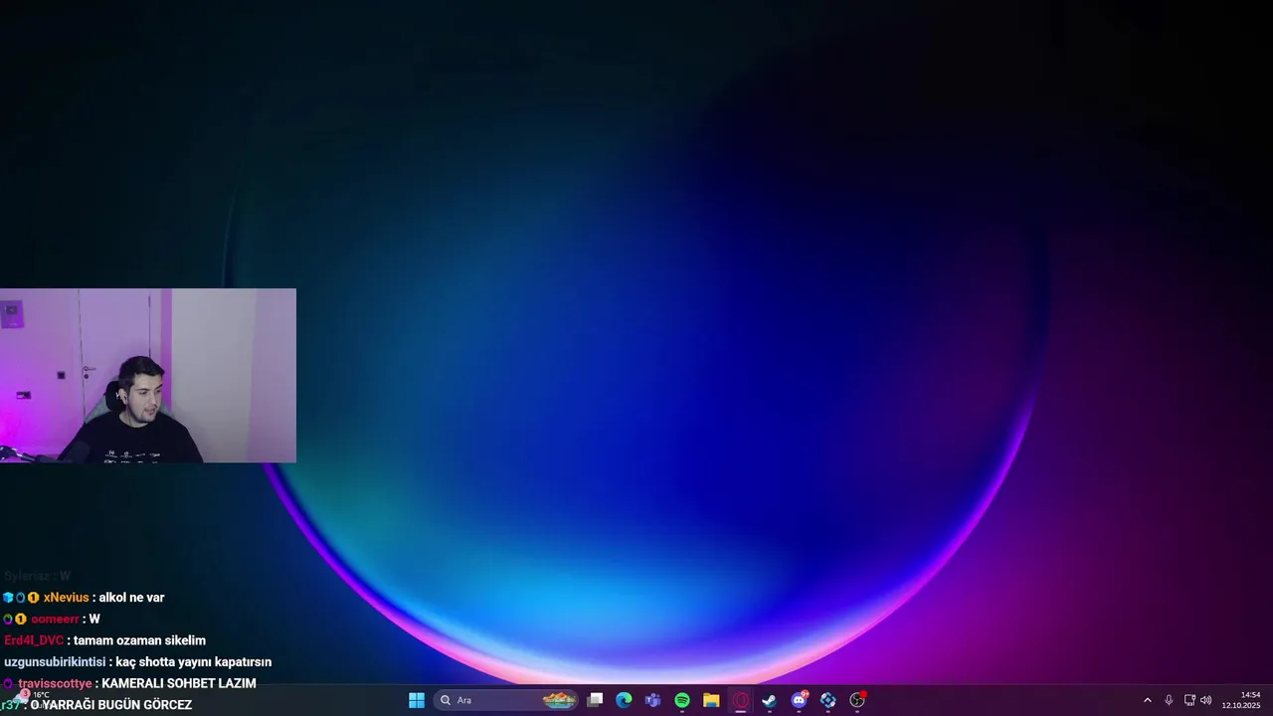Click the microphone tray icon
The height and width of the screenshot is (716, 1273).
coord(1169,700)
